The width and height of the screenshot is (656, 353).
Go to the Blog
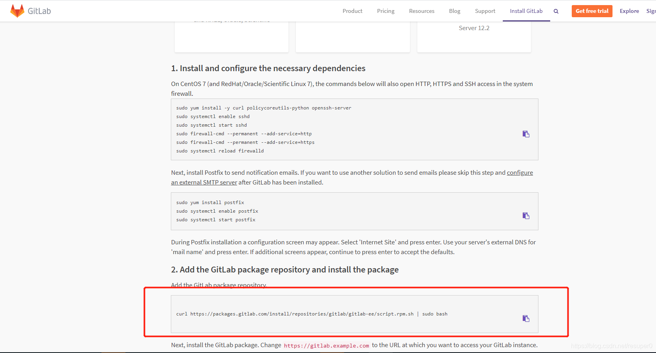click(455, 11)
